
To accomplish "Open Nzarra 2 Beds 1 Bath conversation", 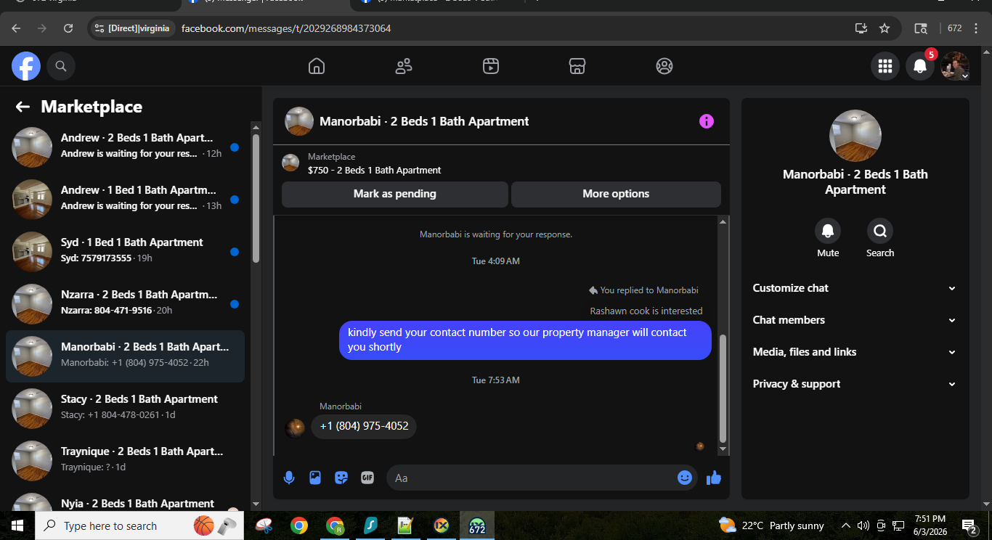I will coord(125,304).
